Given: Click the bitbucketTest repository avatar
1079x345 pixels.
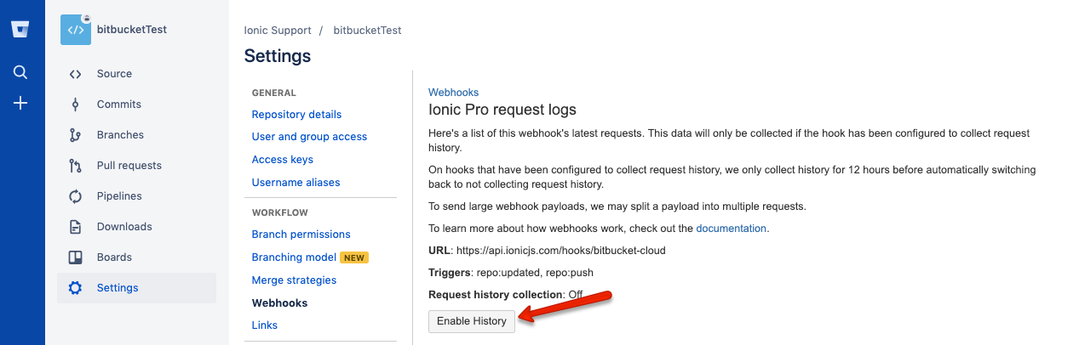Looking at the screenshot, I should tap(76, 30).
